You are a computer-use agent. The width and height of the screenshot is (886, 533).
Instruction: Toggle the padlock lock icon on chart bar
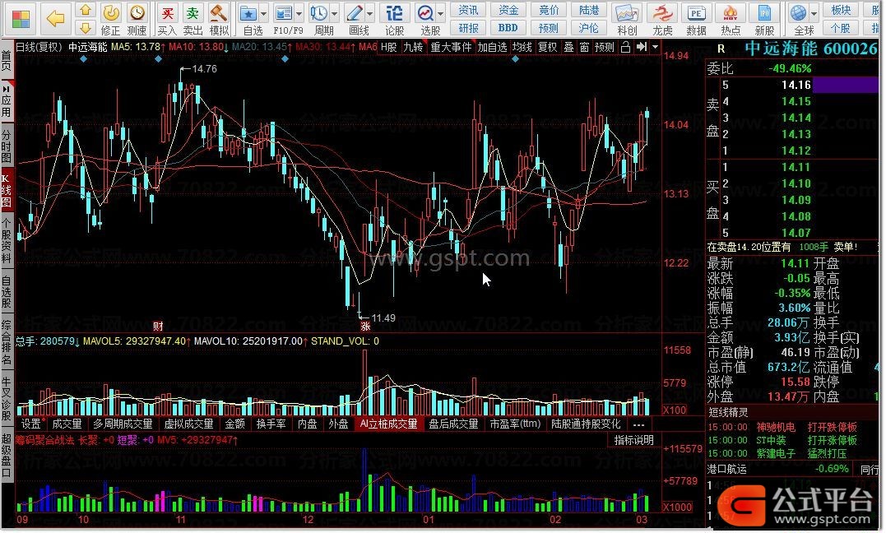[625, 47]
